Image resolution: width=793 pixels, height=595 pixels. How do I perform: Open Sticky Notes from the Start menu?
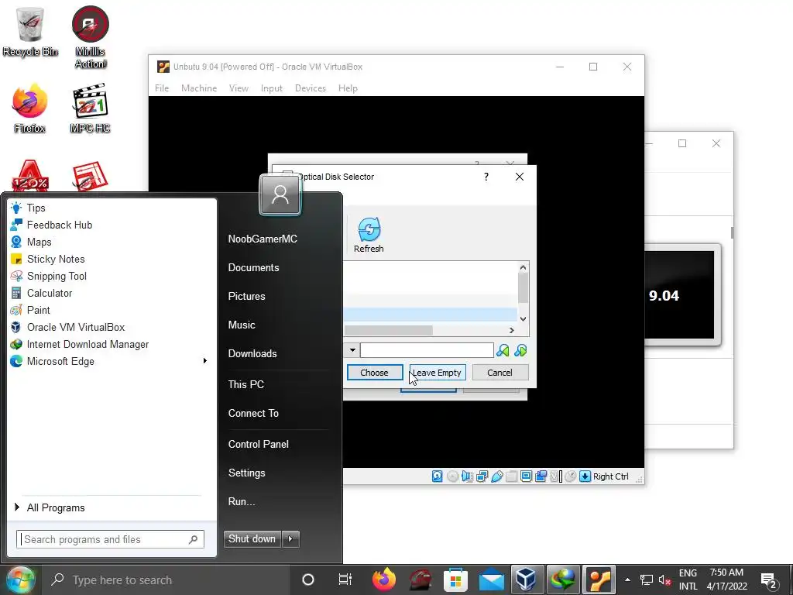(56, 259)
